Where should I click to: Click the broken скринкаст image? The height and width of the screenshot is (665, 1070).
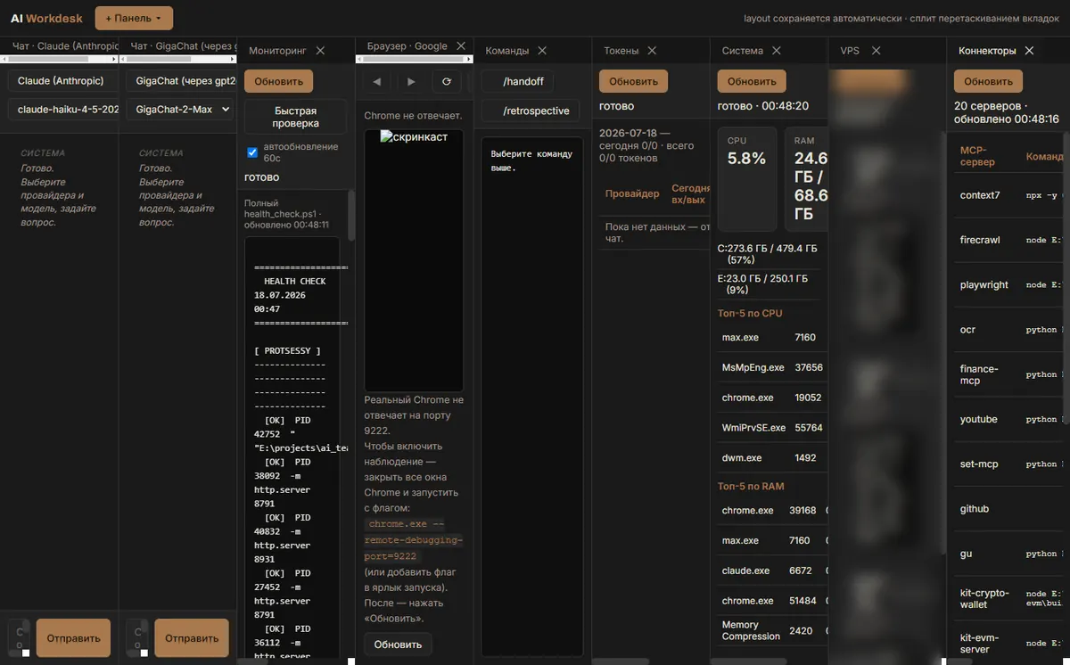click(414, 137)
